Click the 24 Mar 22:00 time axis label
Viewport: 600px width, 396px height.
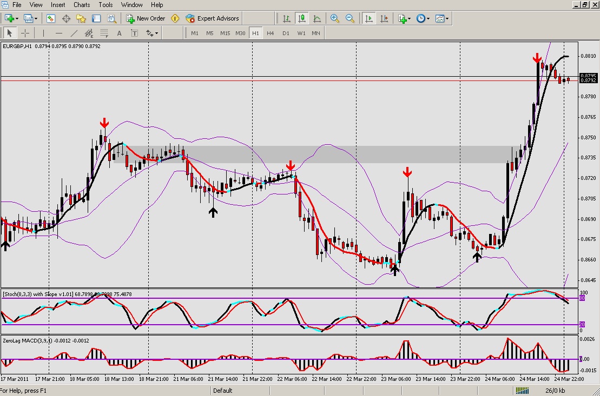[x=569, y=379]
